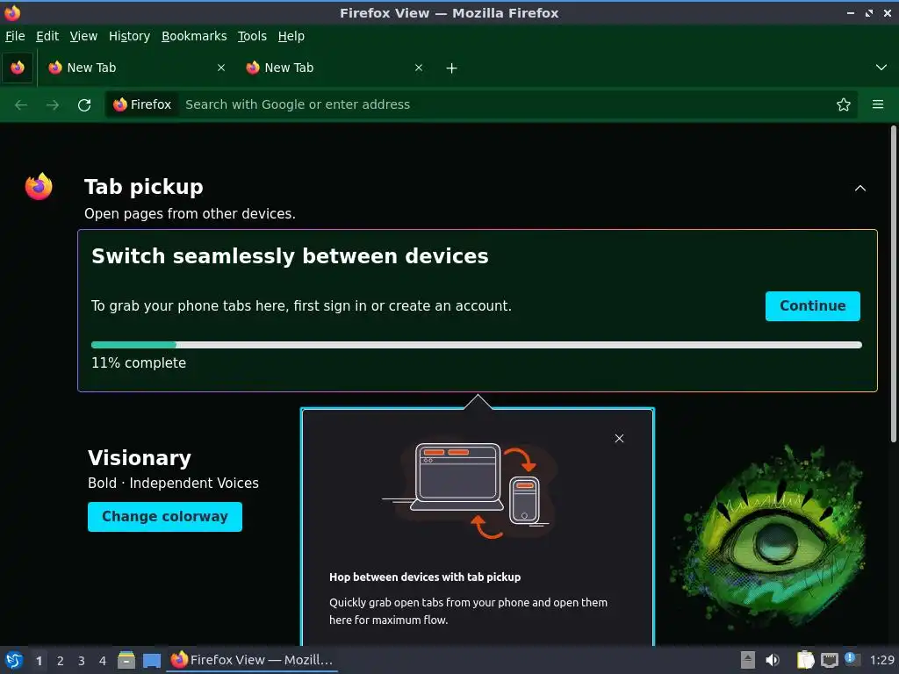Click the show desktop taskbar icon
The image size is (899, 674).
pos(152,660)
